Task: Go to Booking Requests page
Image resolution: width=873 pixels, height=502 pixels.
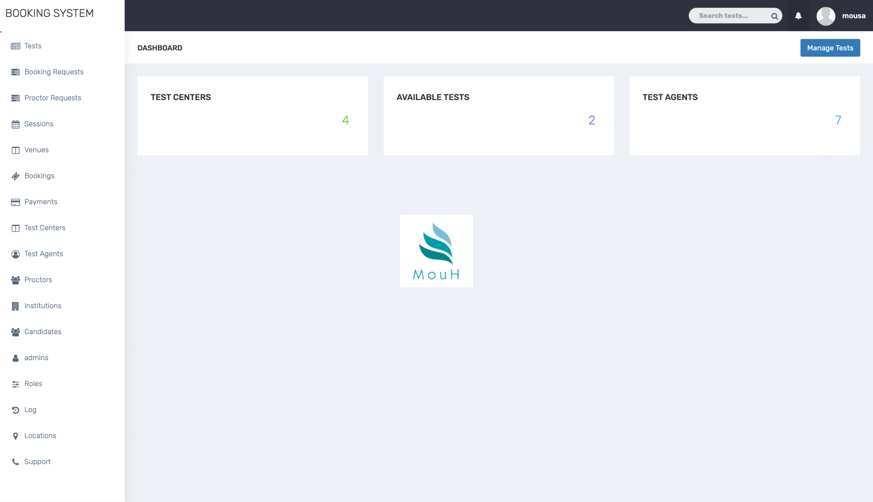Action: click(x=54, y=72)
